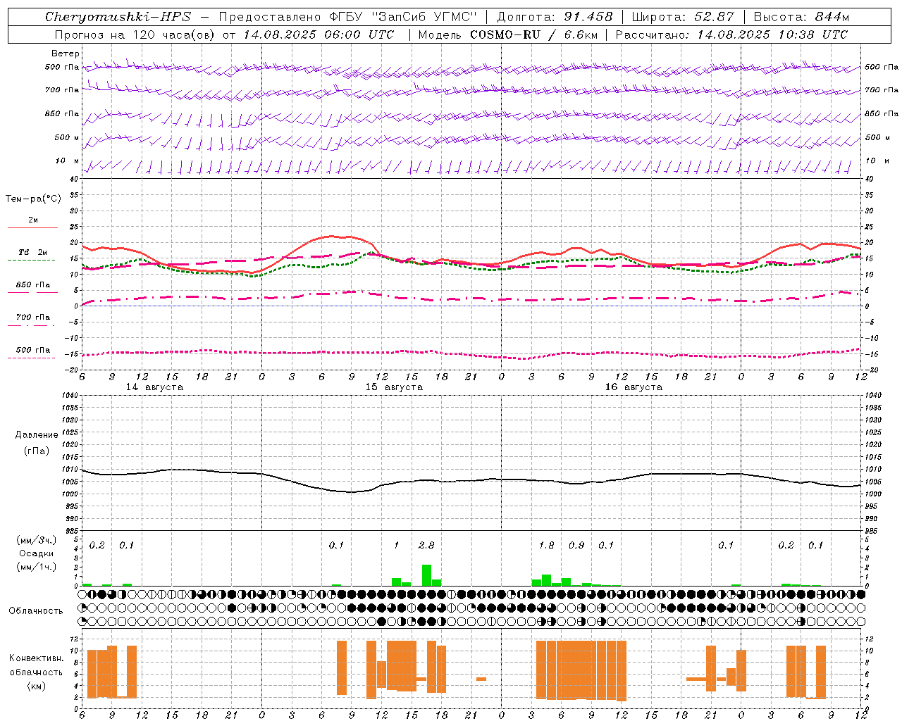The image size is (902, 721).
Task: Click the station name "Cheryomushki-HPS" in header
Action: [x=118, y=17]
